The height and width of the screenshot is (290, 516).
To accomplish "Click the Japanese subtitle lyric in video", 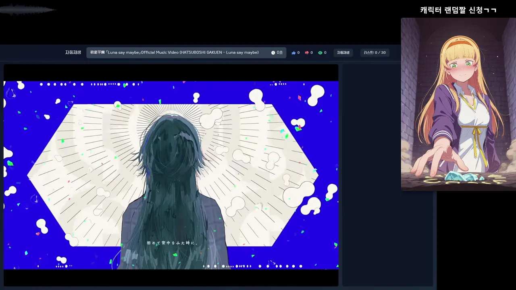I will tap(172, 243).
